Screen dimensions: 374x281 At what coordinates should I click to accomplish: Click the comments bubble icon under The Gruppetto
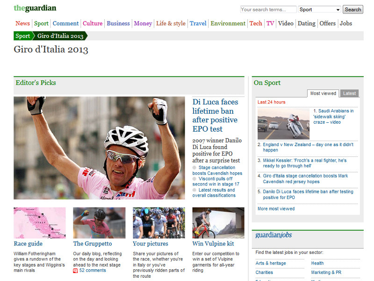pyautogui.click(x=75, y=271)
